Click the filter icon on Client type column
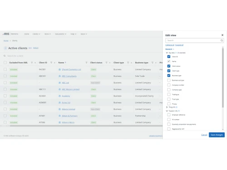 [x=128, y=63]
